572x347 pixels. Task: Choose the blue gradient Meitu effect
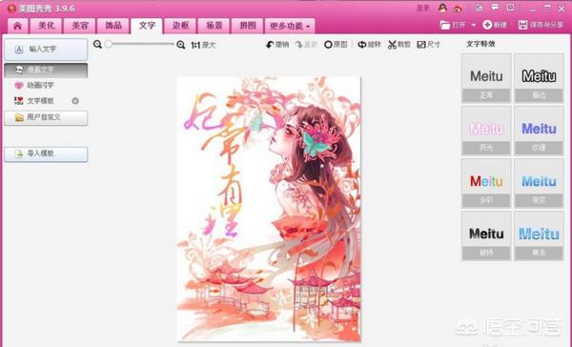click(x=539, y=183)
